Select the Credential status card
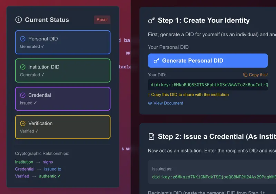This screenshot has width=276, height=194. point(63,99)
